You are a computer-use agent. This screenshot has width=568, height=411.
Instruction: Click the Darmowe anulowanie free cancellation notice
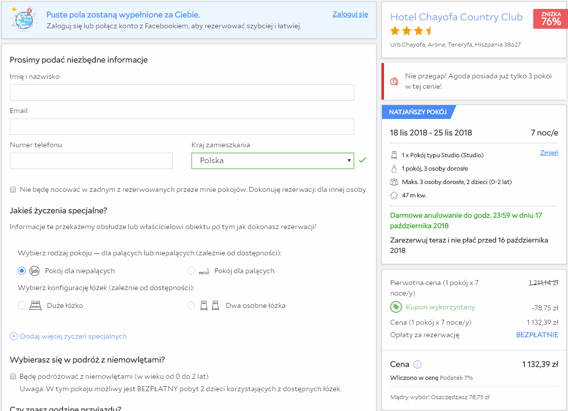coord(466,221)
